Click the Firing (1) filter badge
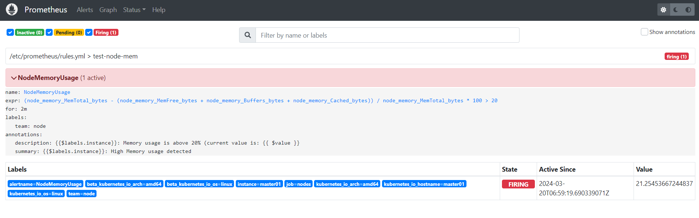 106,32
